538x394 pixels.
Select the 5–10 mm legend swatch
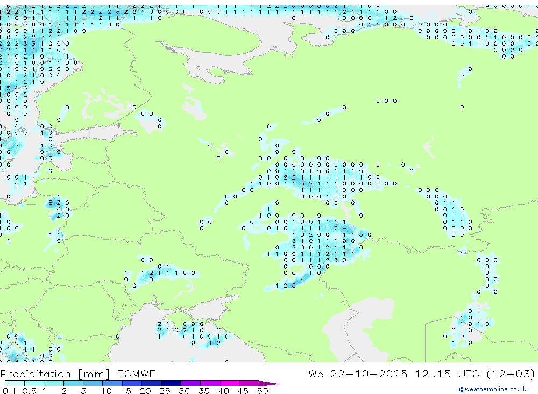[x=93, y=383]
